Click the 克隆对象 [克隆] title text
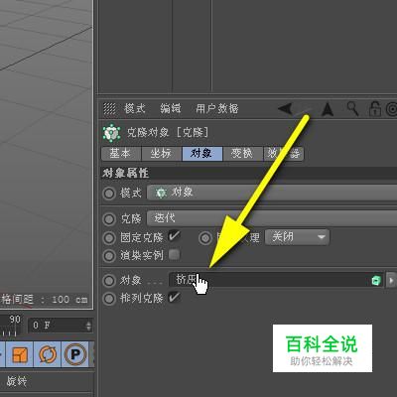397x397 pixels. [x=168, y=132]
